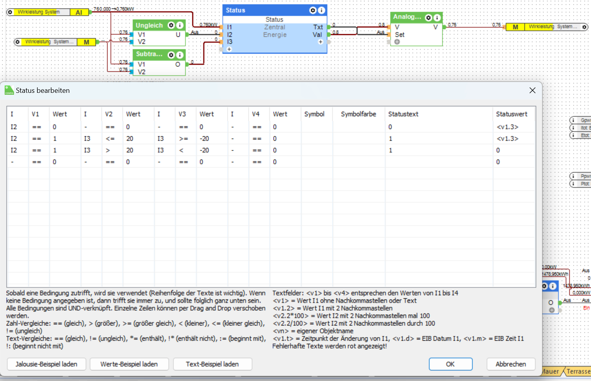Add input via plus below I3 on Status
The width and height of the screenshot is (591, 381).
[229, 49]
